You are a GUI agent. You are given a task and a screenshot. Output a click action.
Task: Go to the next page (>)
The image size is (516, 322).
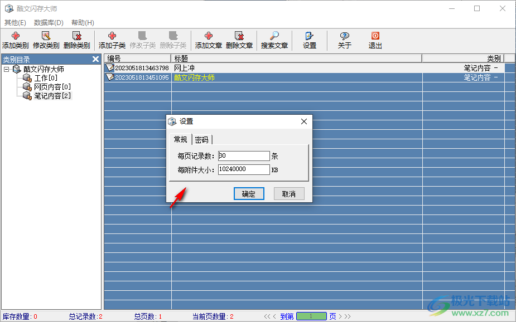(x=340, y=316)
